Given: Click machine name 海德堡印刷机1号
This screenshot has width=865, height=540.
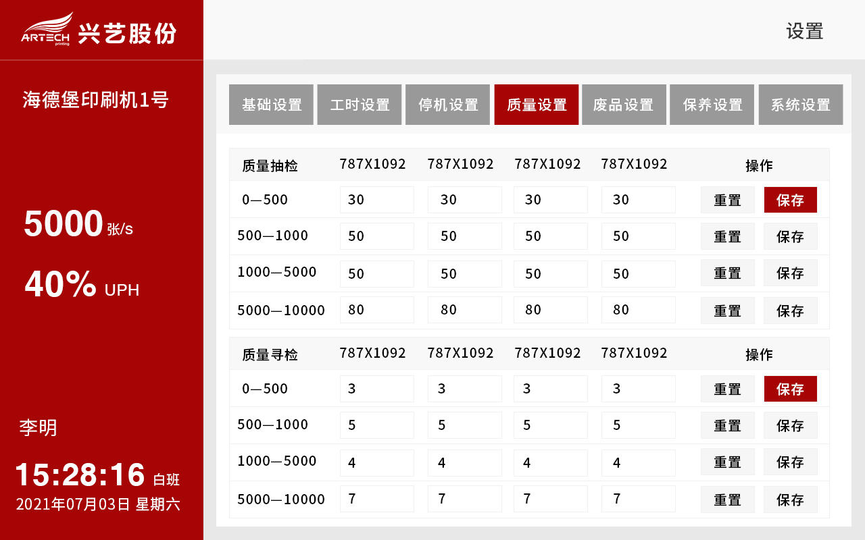Looking at the screenshot, I should (x=95, y=100).
